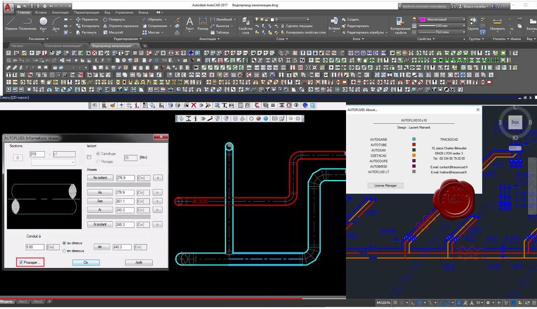Click Отразить зеркально mirror tool
The image size is (537, 309).
pos(121,26)
